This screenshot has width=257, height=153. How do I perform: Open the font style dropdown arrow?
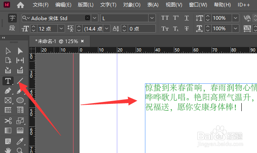click(152, 18)
